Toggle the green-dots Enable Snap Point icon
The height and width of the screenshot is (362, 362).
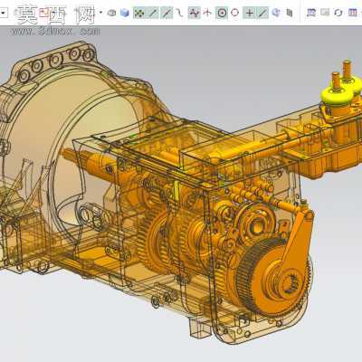click(x=138, y=13)
